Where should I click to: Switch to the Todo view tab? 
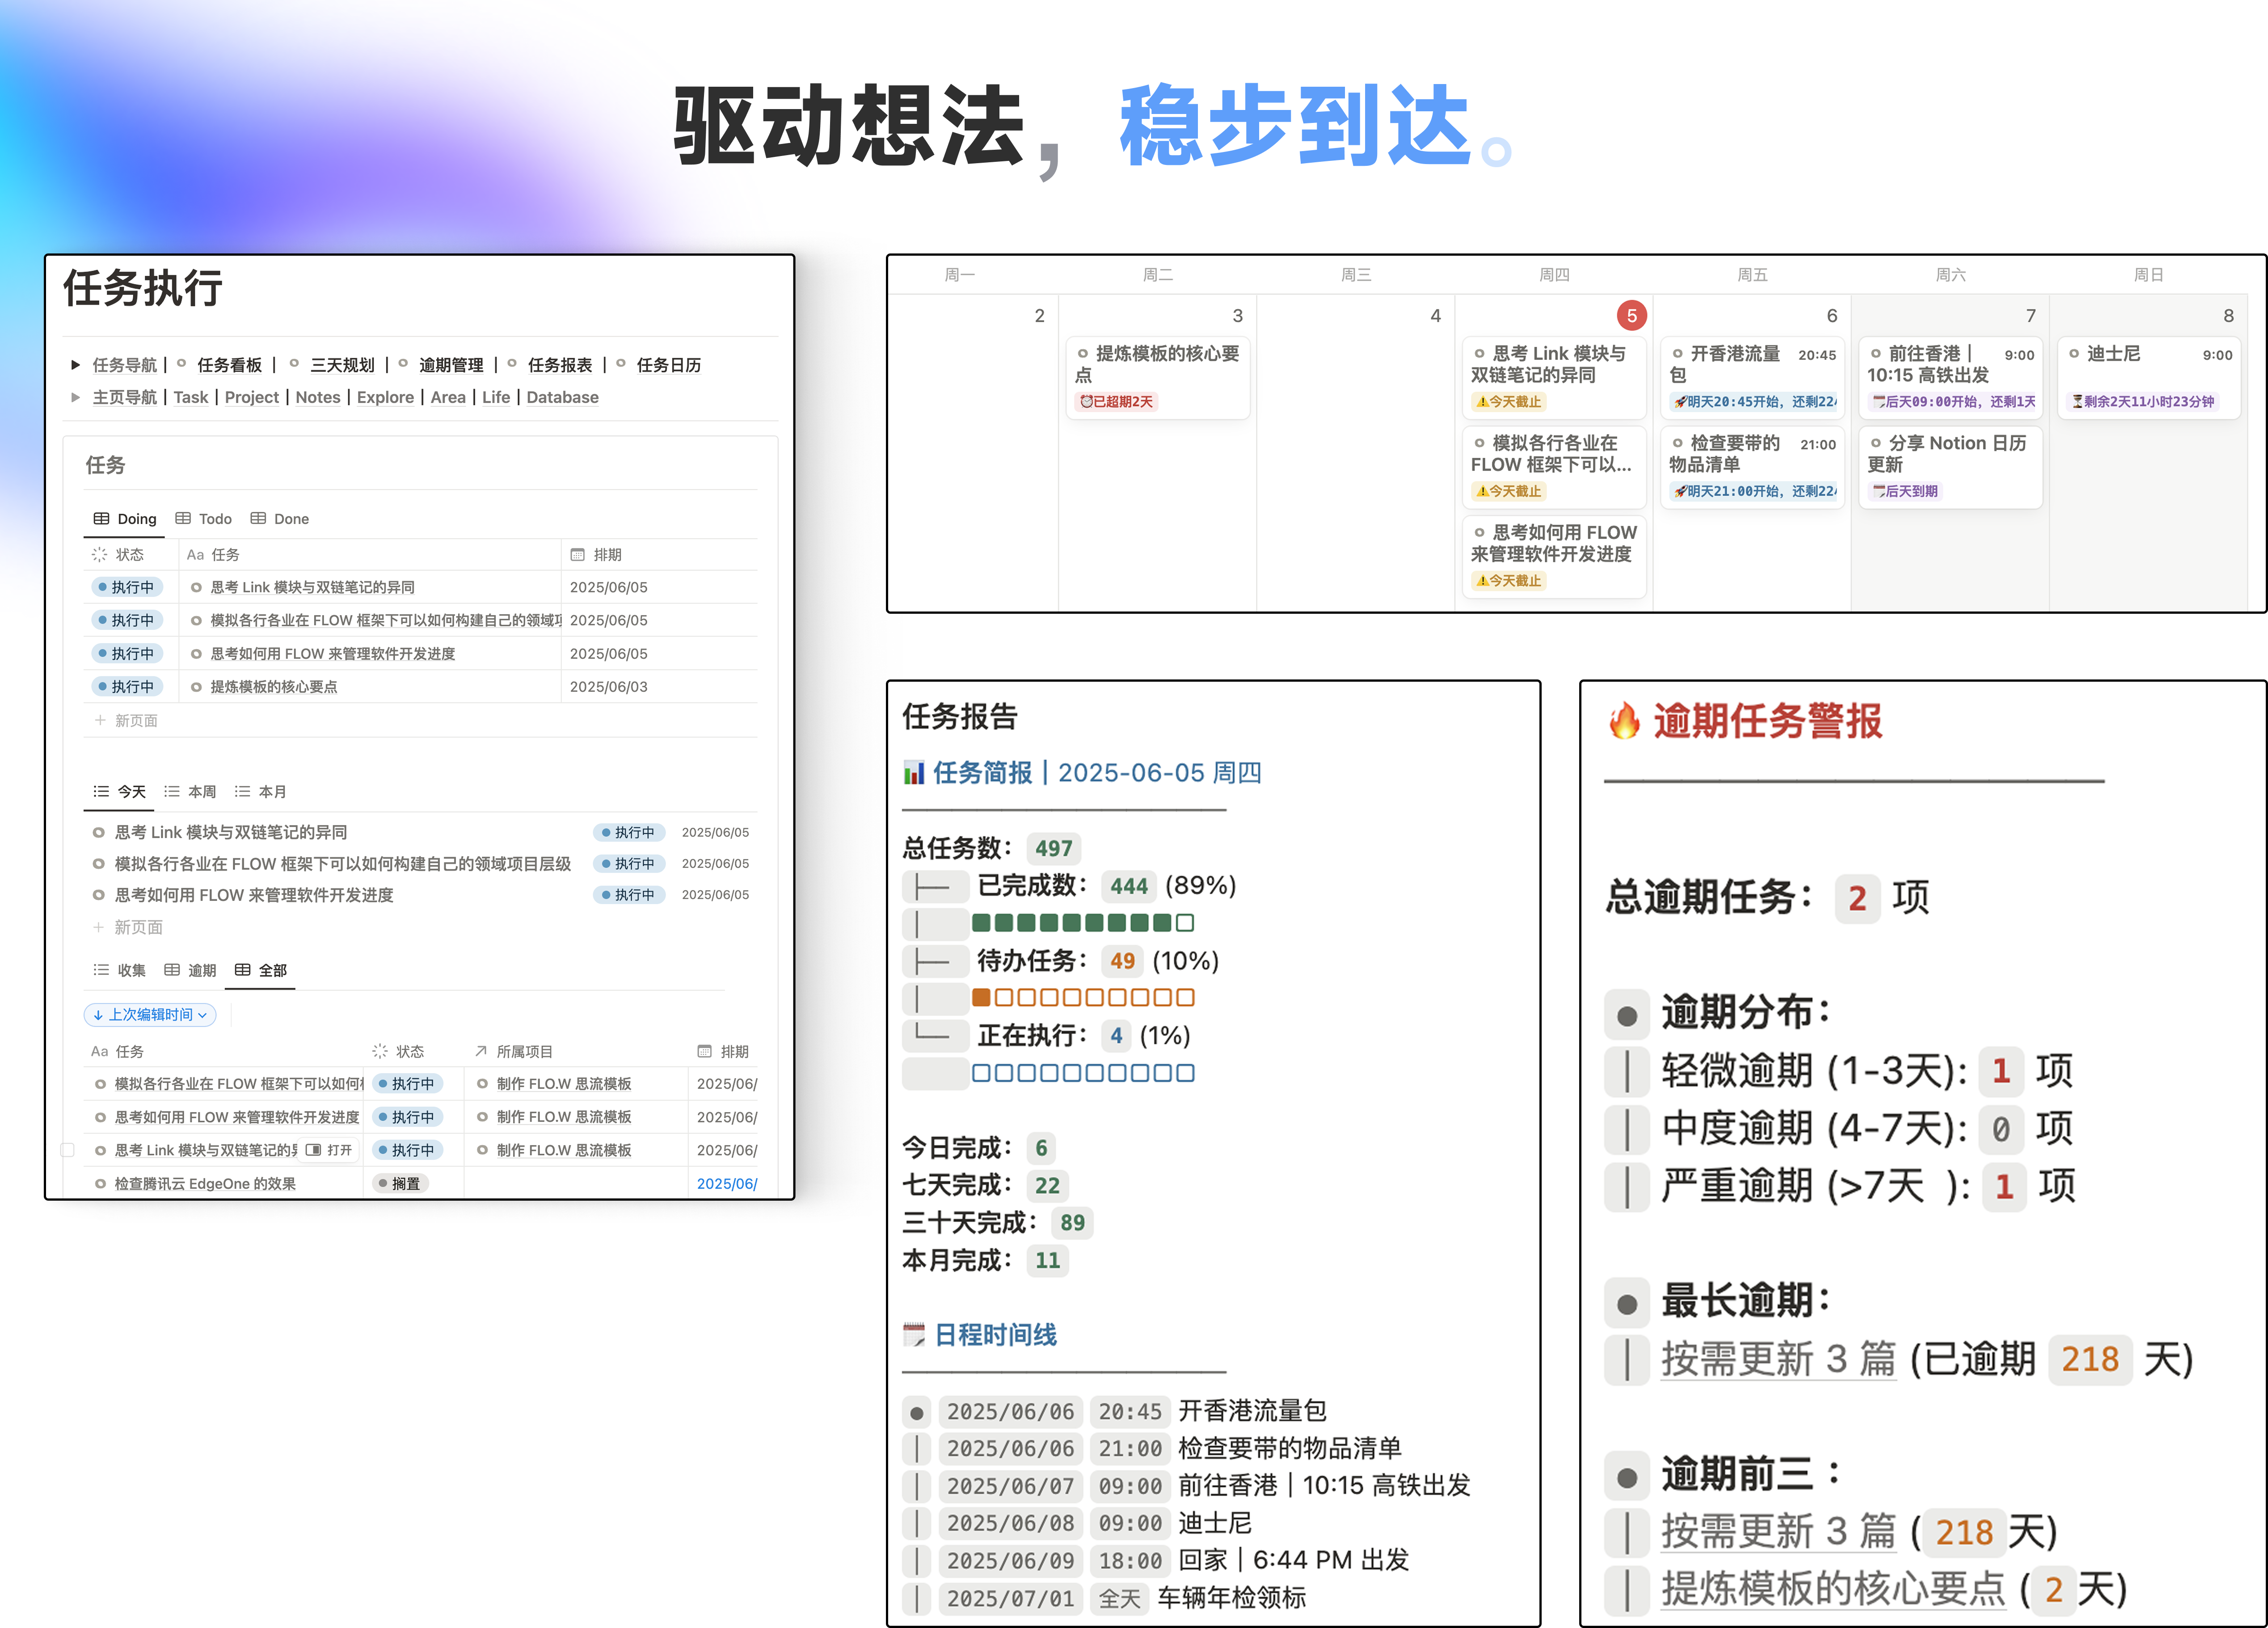pos(204,519)
